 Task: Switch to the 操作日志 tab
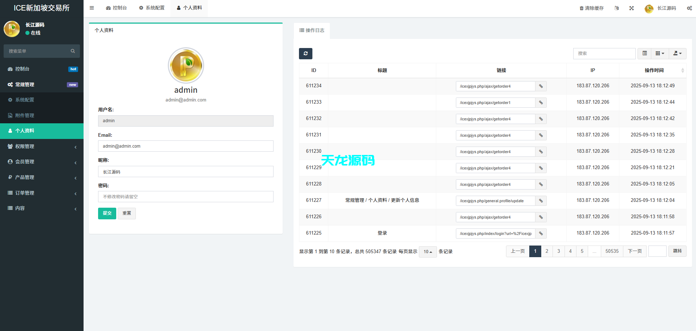coord(312,31)
